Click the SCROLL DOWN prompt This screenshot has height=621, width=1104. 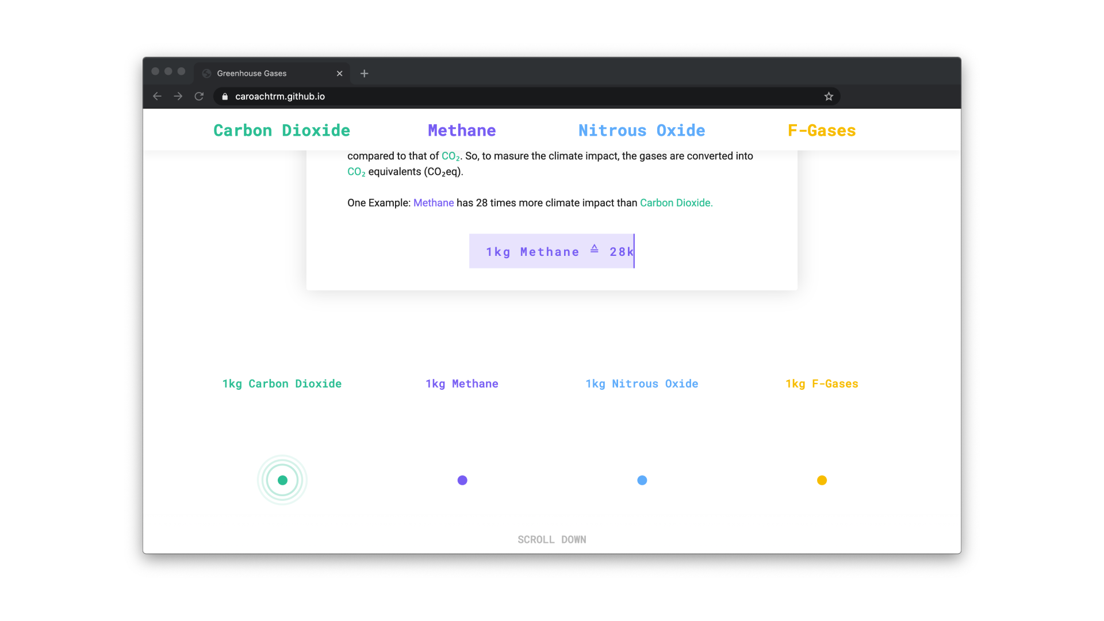click(552, 540)
